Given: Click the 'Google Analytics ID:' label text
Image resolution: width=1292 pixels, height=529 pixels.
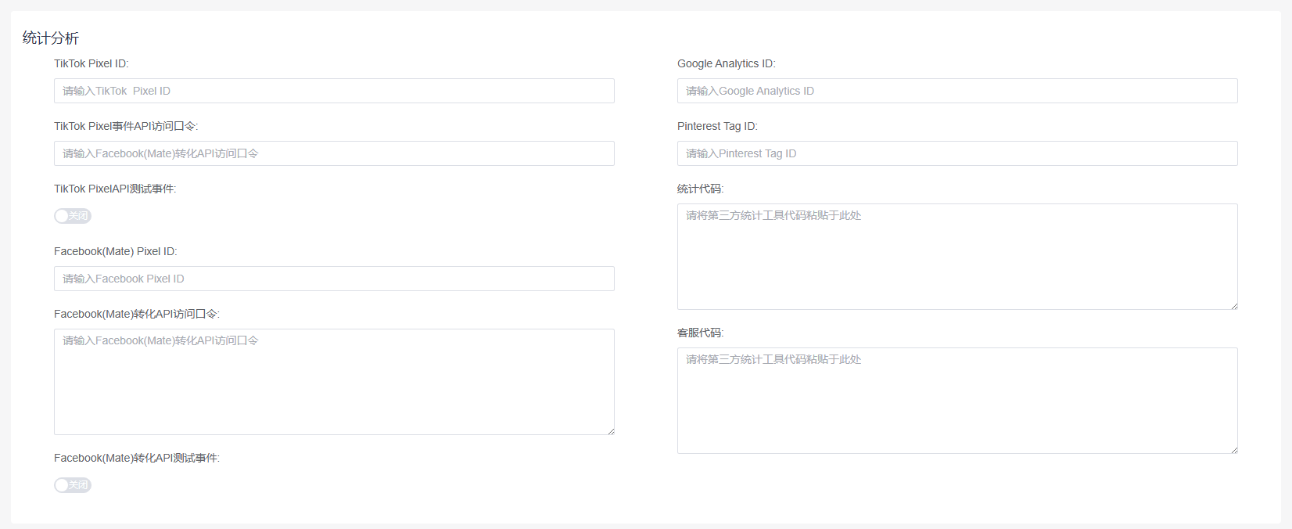Looking at the screenshot, I should (x=726, y=63).
